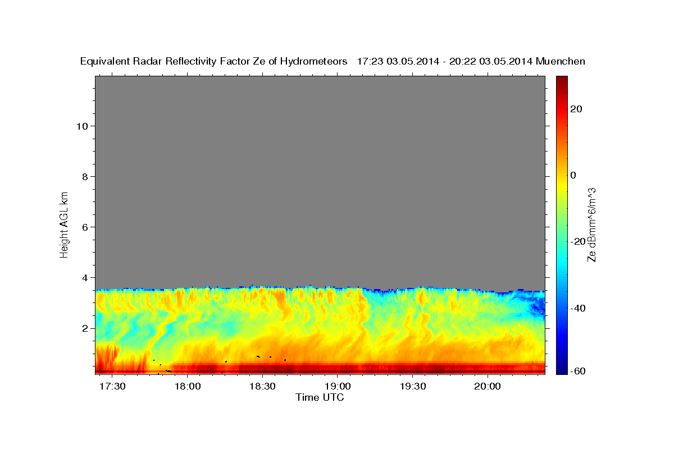Click the colorbar label '-60'

(577, 371)
